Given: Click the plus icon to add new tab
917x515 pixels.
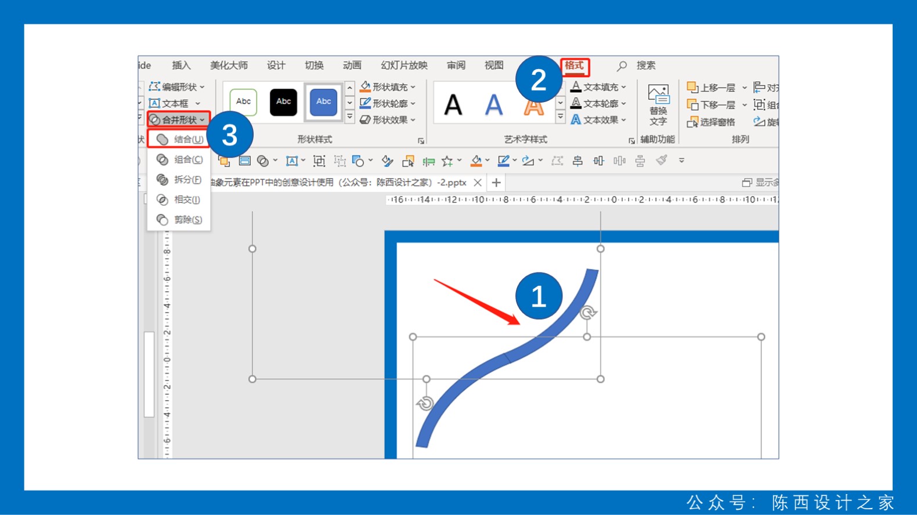Looking at the screenshot, I should 496,183.
